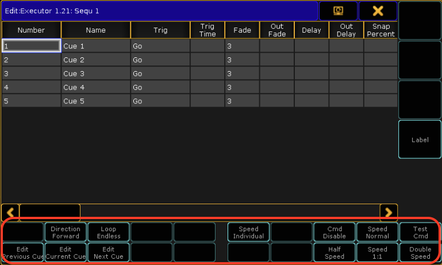The width and height of the screenshot is (442, 265).
Task: Click the horizontal scrollbar thumb
Action: pos(50,212)
